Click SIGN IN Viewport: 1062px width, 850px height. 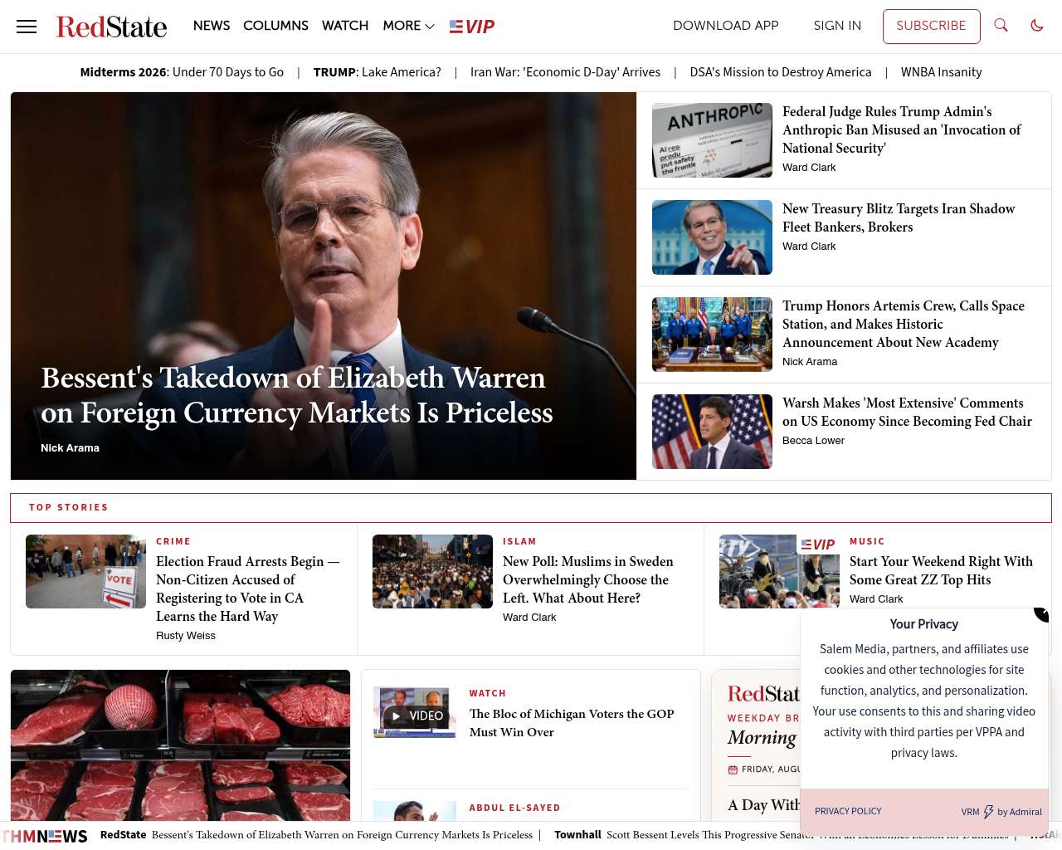pos(837,26)
